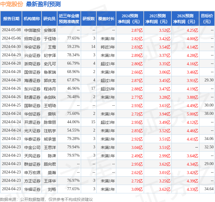
Task: Click analyst name 郭庆龙
Action: point(50,81)
